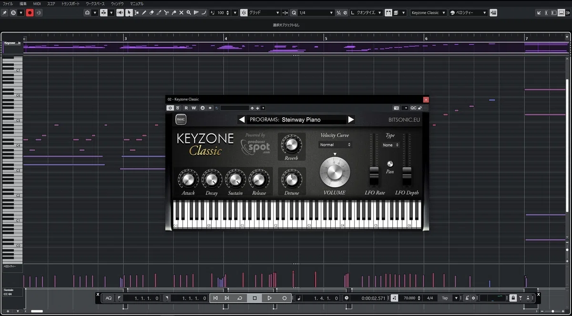
Task: Open Velocity Curve Normal dropdown
Action: (336, 144)
